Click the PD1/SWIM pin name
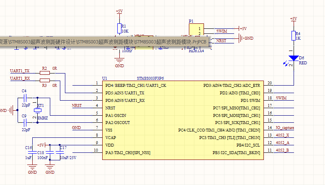325x185 pixels. point(250,101)
